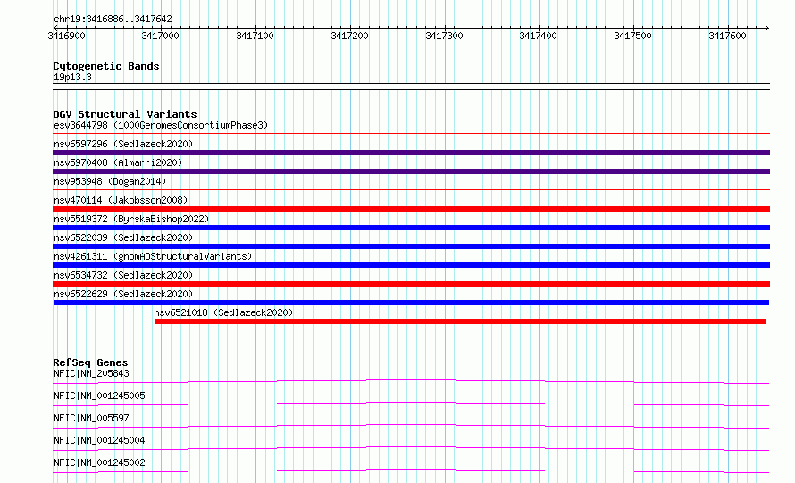Open variant nsv6522629 (Sedlazeck2020) label
The height and width of the screenshot is (483, 795).
coord(123,294)
